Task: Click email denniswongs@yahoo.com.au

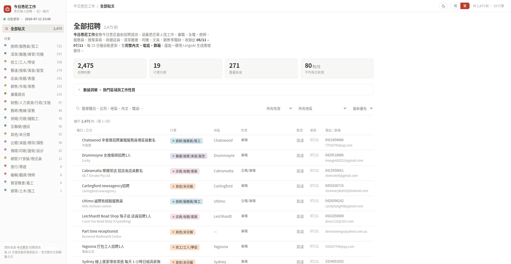Action: [346, 232]
